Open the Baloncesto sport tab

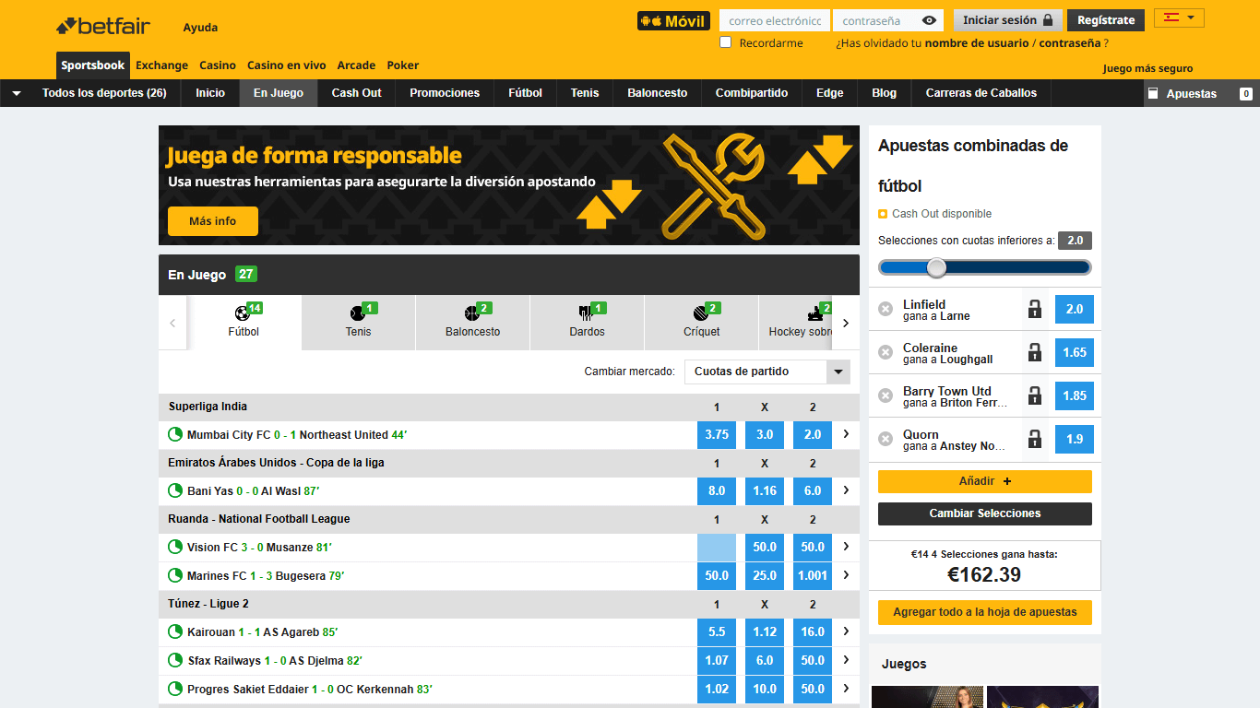(x=473, y=322)
